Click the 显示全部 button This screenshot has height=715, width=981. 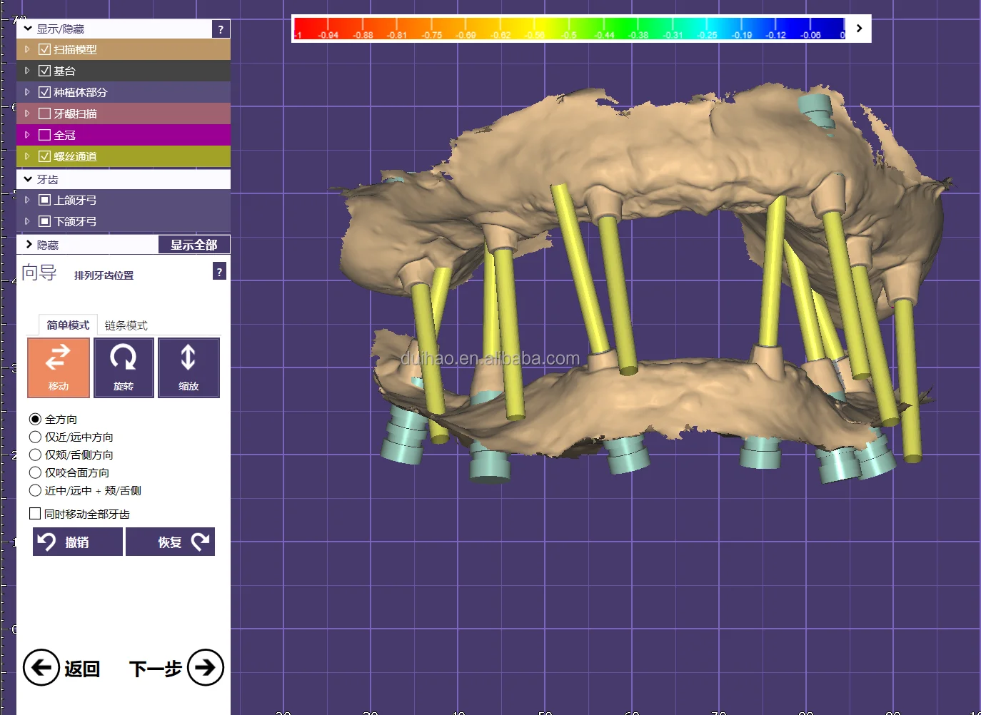tap(194, 245)
